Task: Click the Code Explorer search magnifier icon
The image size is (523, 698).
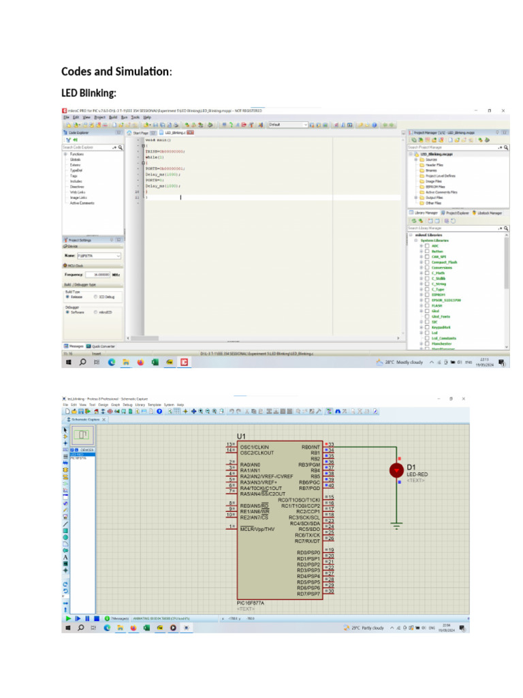Action: pyautogui.click(x=121, y=147)
